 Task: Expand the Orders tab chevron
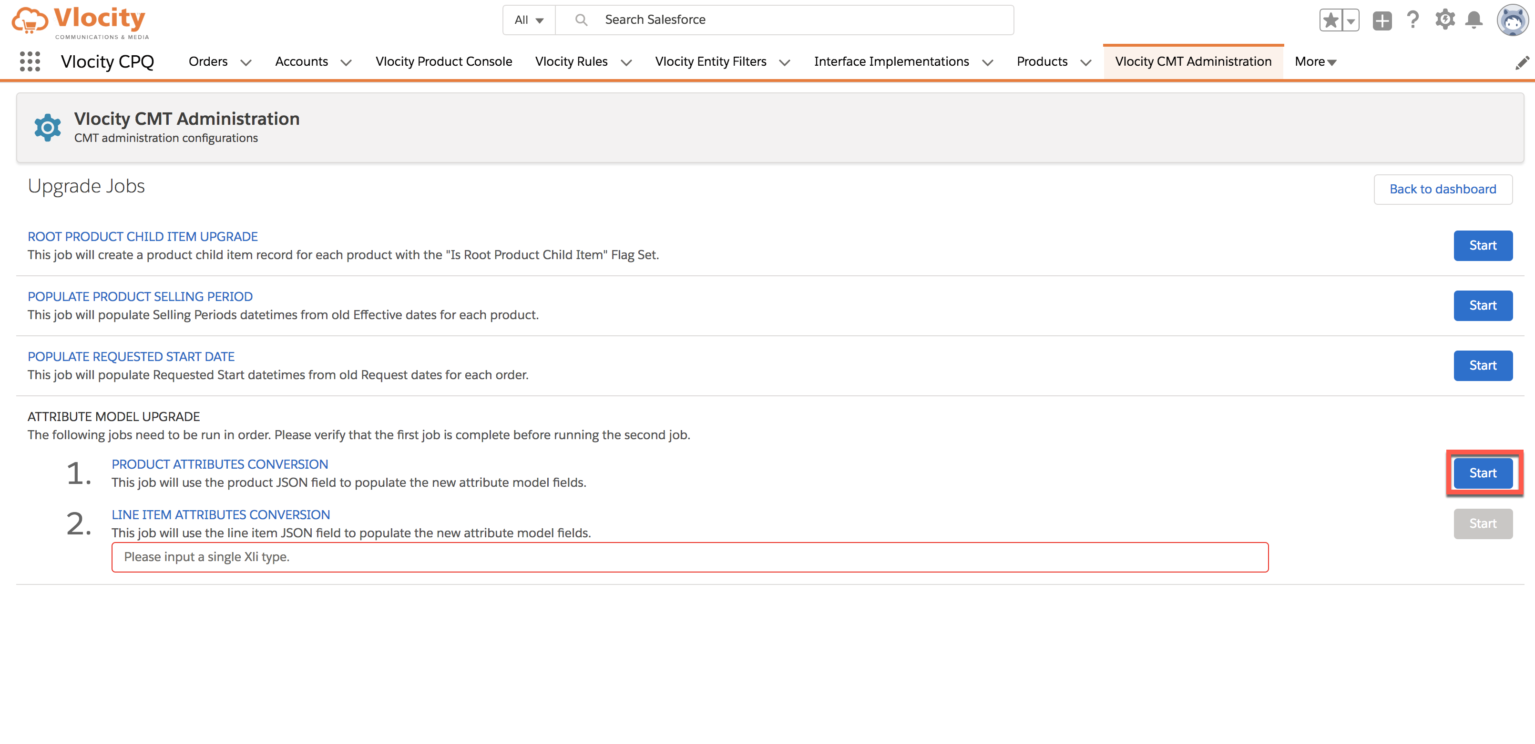[x=246, y=62]
